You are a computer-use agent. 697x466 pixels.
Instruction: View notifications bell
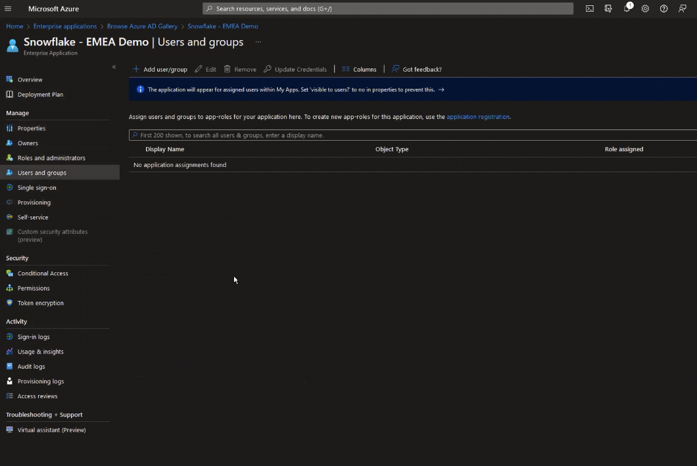(x=627, y=9)
